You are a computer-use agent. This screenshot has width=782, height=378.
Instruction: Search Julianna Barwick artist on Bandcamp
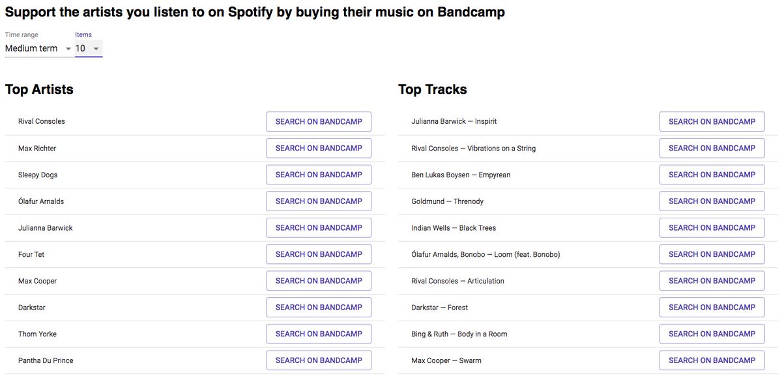319,227
